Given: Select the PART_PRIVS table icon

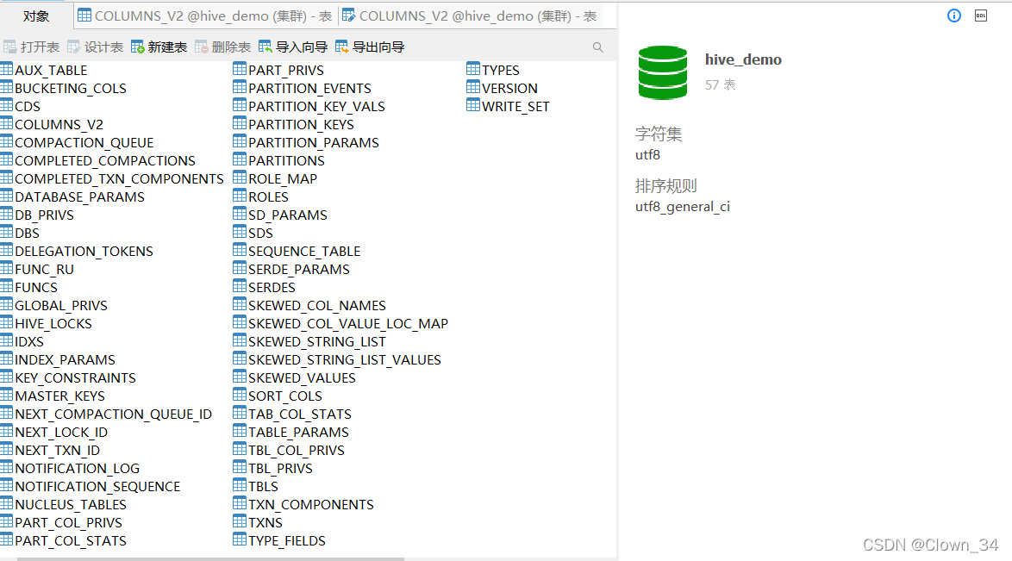Looking at the screenshot, I should point(240,68).
